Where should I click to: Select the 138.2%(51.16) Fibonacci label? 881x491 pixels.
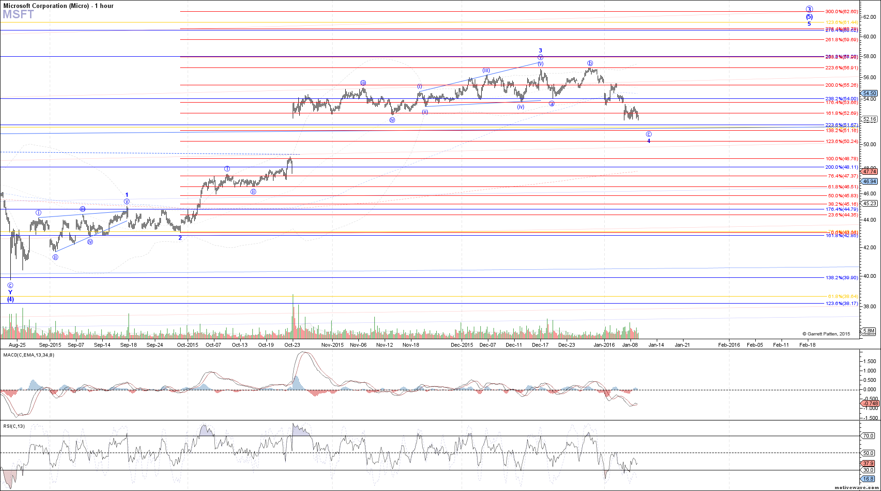842,130
